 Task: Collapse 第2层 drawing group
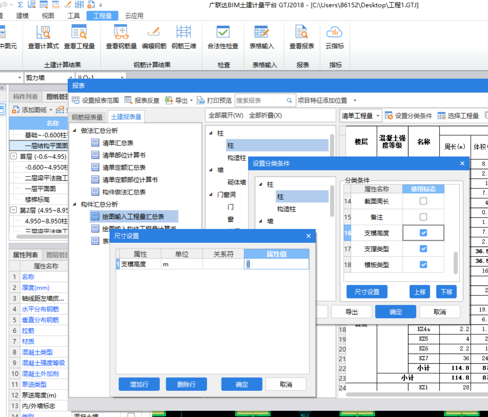14,210
